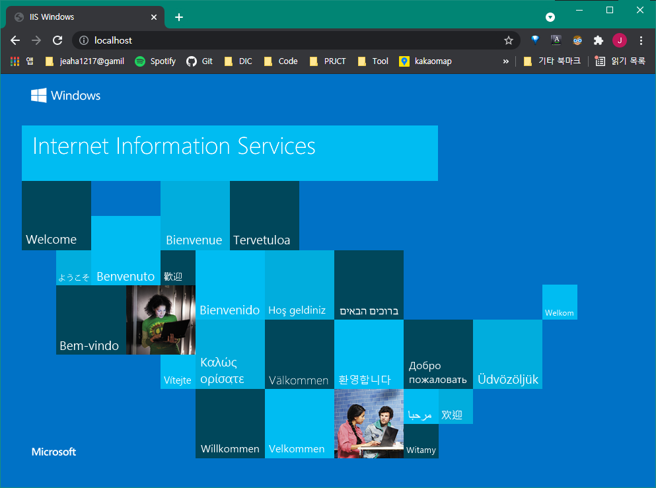Reload the localhost page
Screen dimensions: 656x488
57,40
